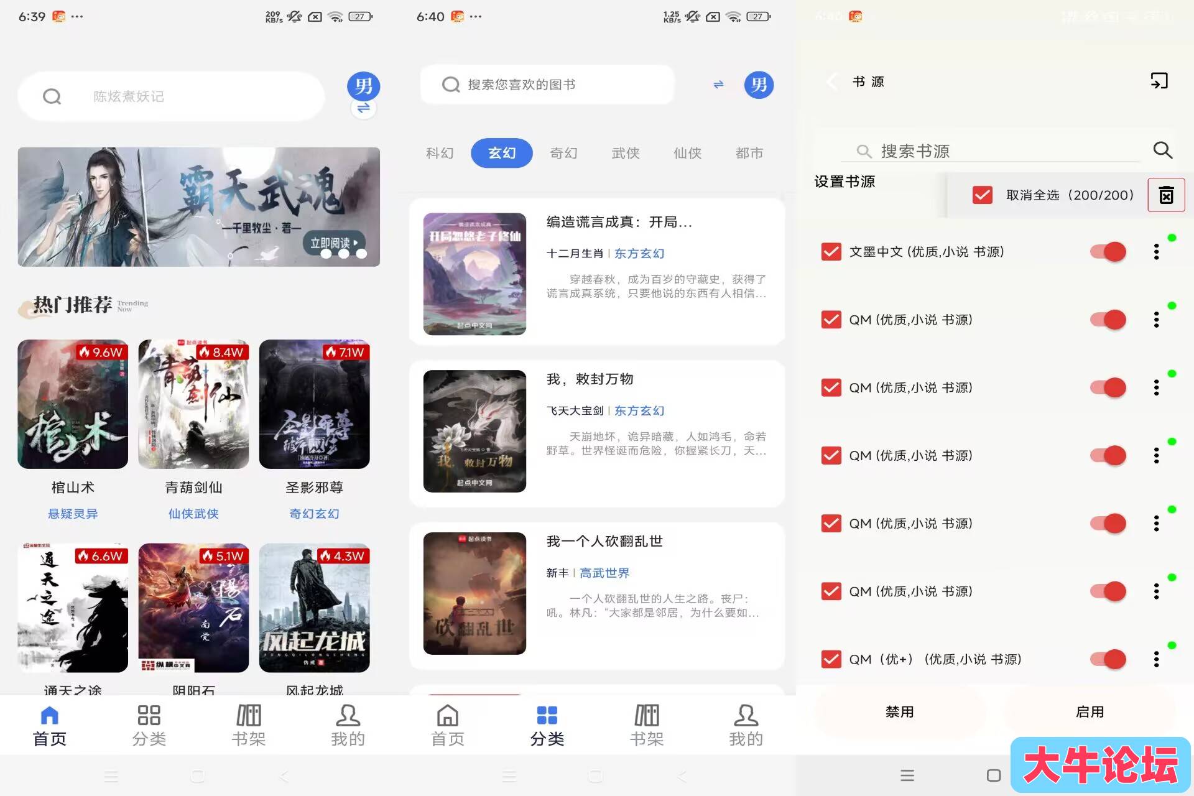Open the 我的 tab on the home screen bar
Screen dimensions: 1194x796
point(348,725)
